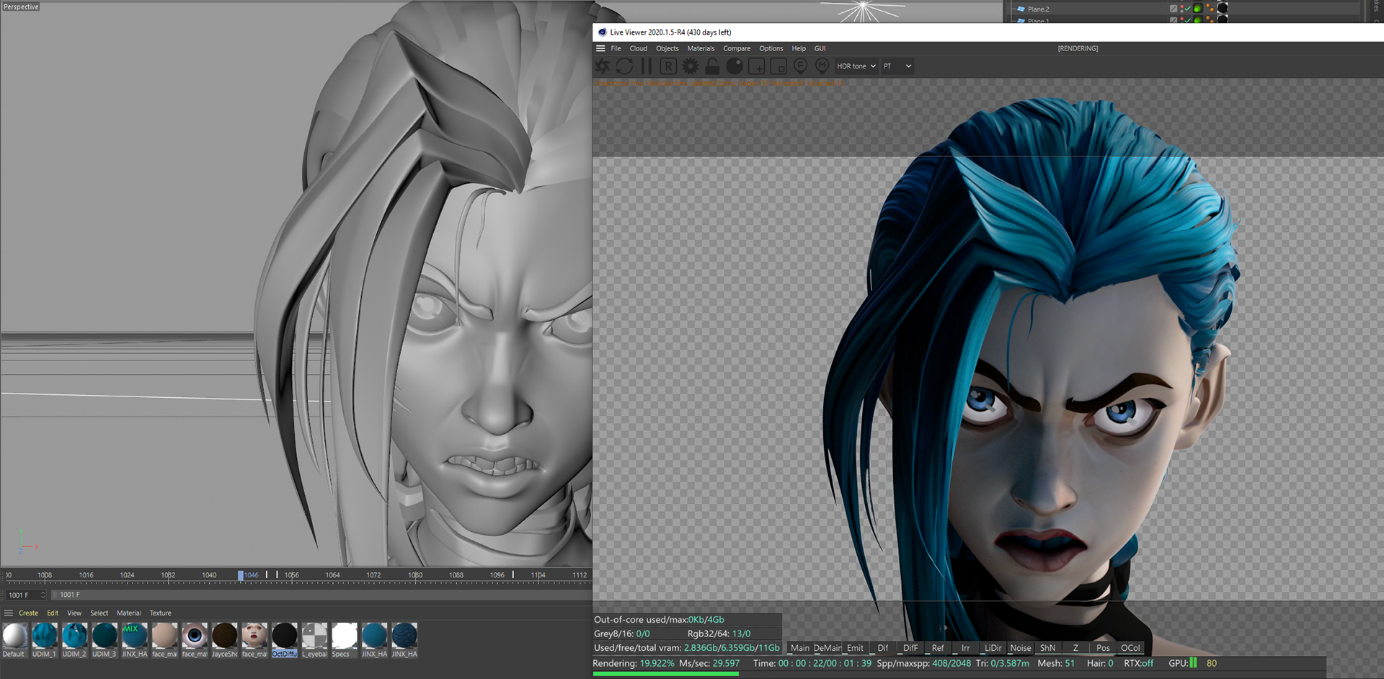Select the Irr render pass tab
1384x679 pixels.
tap(965, 648)
